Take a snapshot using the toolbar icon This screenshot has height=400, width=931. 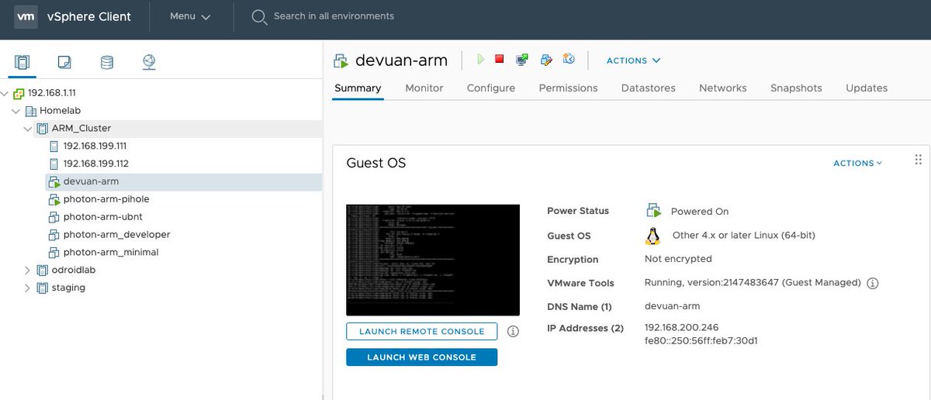[569, 59]
